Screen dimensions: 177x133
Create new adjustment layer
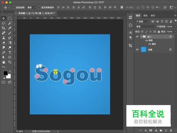(x=156, y=130)
